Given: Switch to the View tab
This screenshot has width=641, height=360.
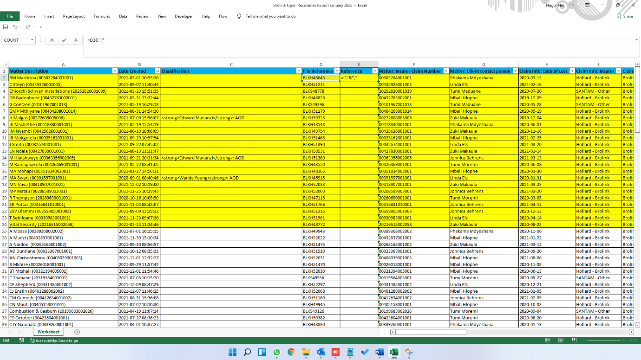Looking at the screenshot, I should [x=162, y=16].
